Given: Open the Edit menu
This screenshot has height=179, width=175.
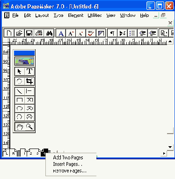Looking at the screenshot, I should click(28, 15).
